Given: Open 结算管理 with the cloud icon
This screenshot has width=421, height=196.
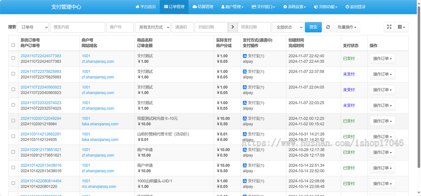Looking at the screenshot, I should coord(203,7).
